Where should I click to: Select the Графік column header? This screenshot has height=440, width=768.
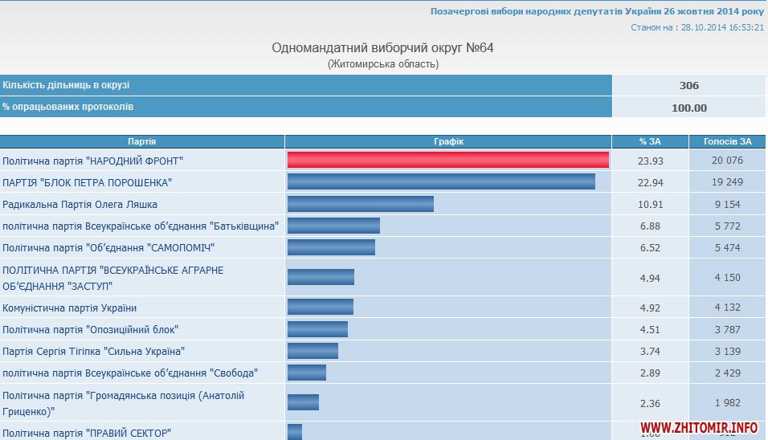point(448,141)
